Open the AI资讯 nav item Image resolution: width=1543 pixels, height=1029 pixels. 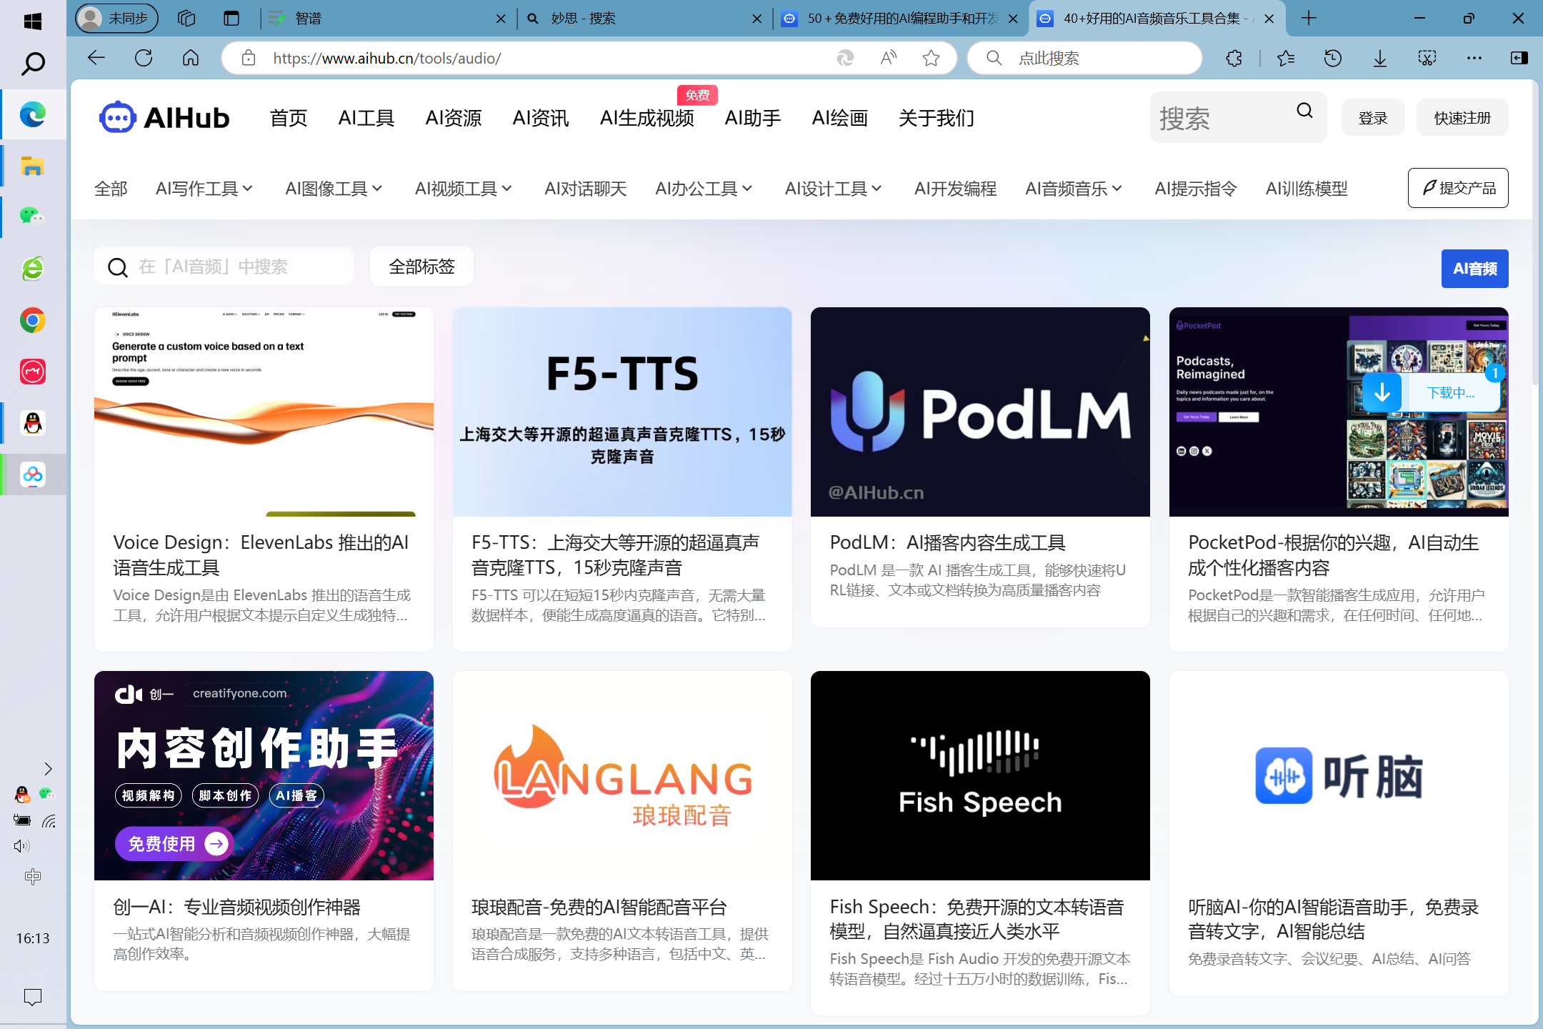541,118
